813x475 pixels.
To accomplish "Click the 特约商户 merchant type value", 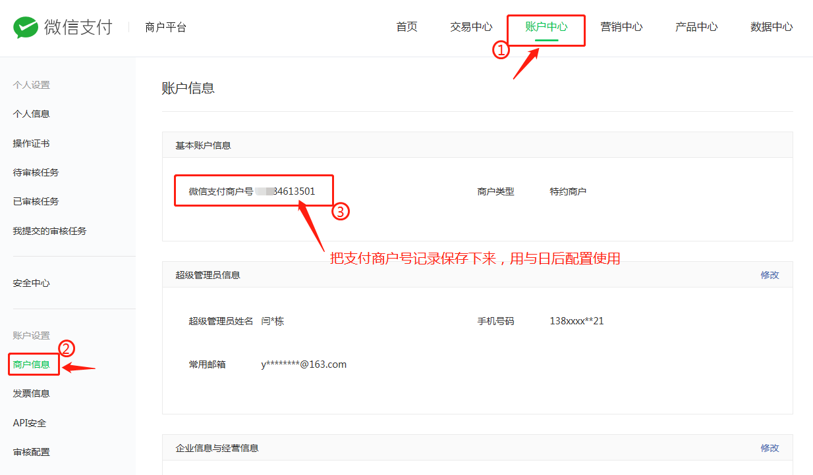I will point(568,191).
